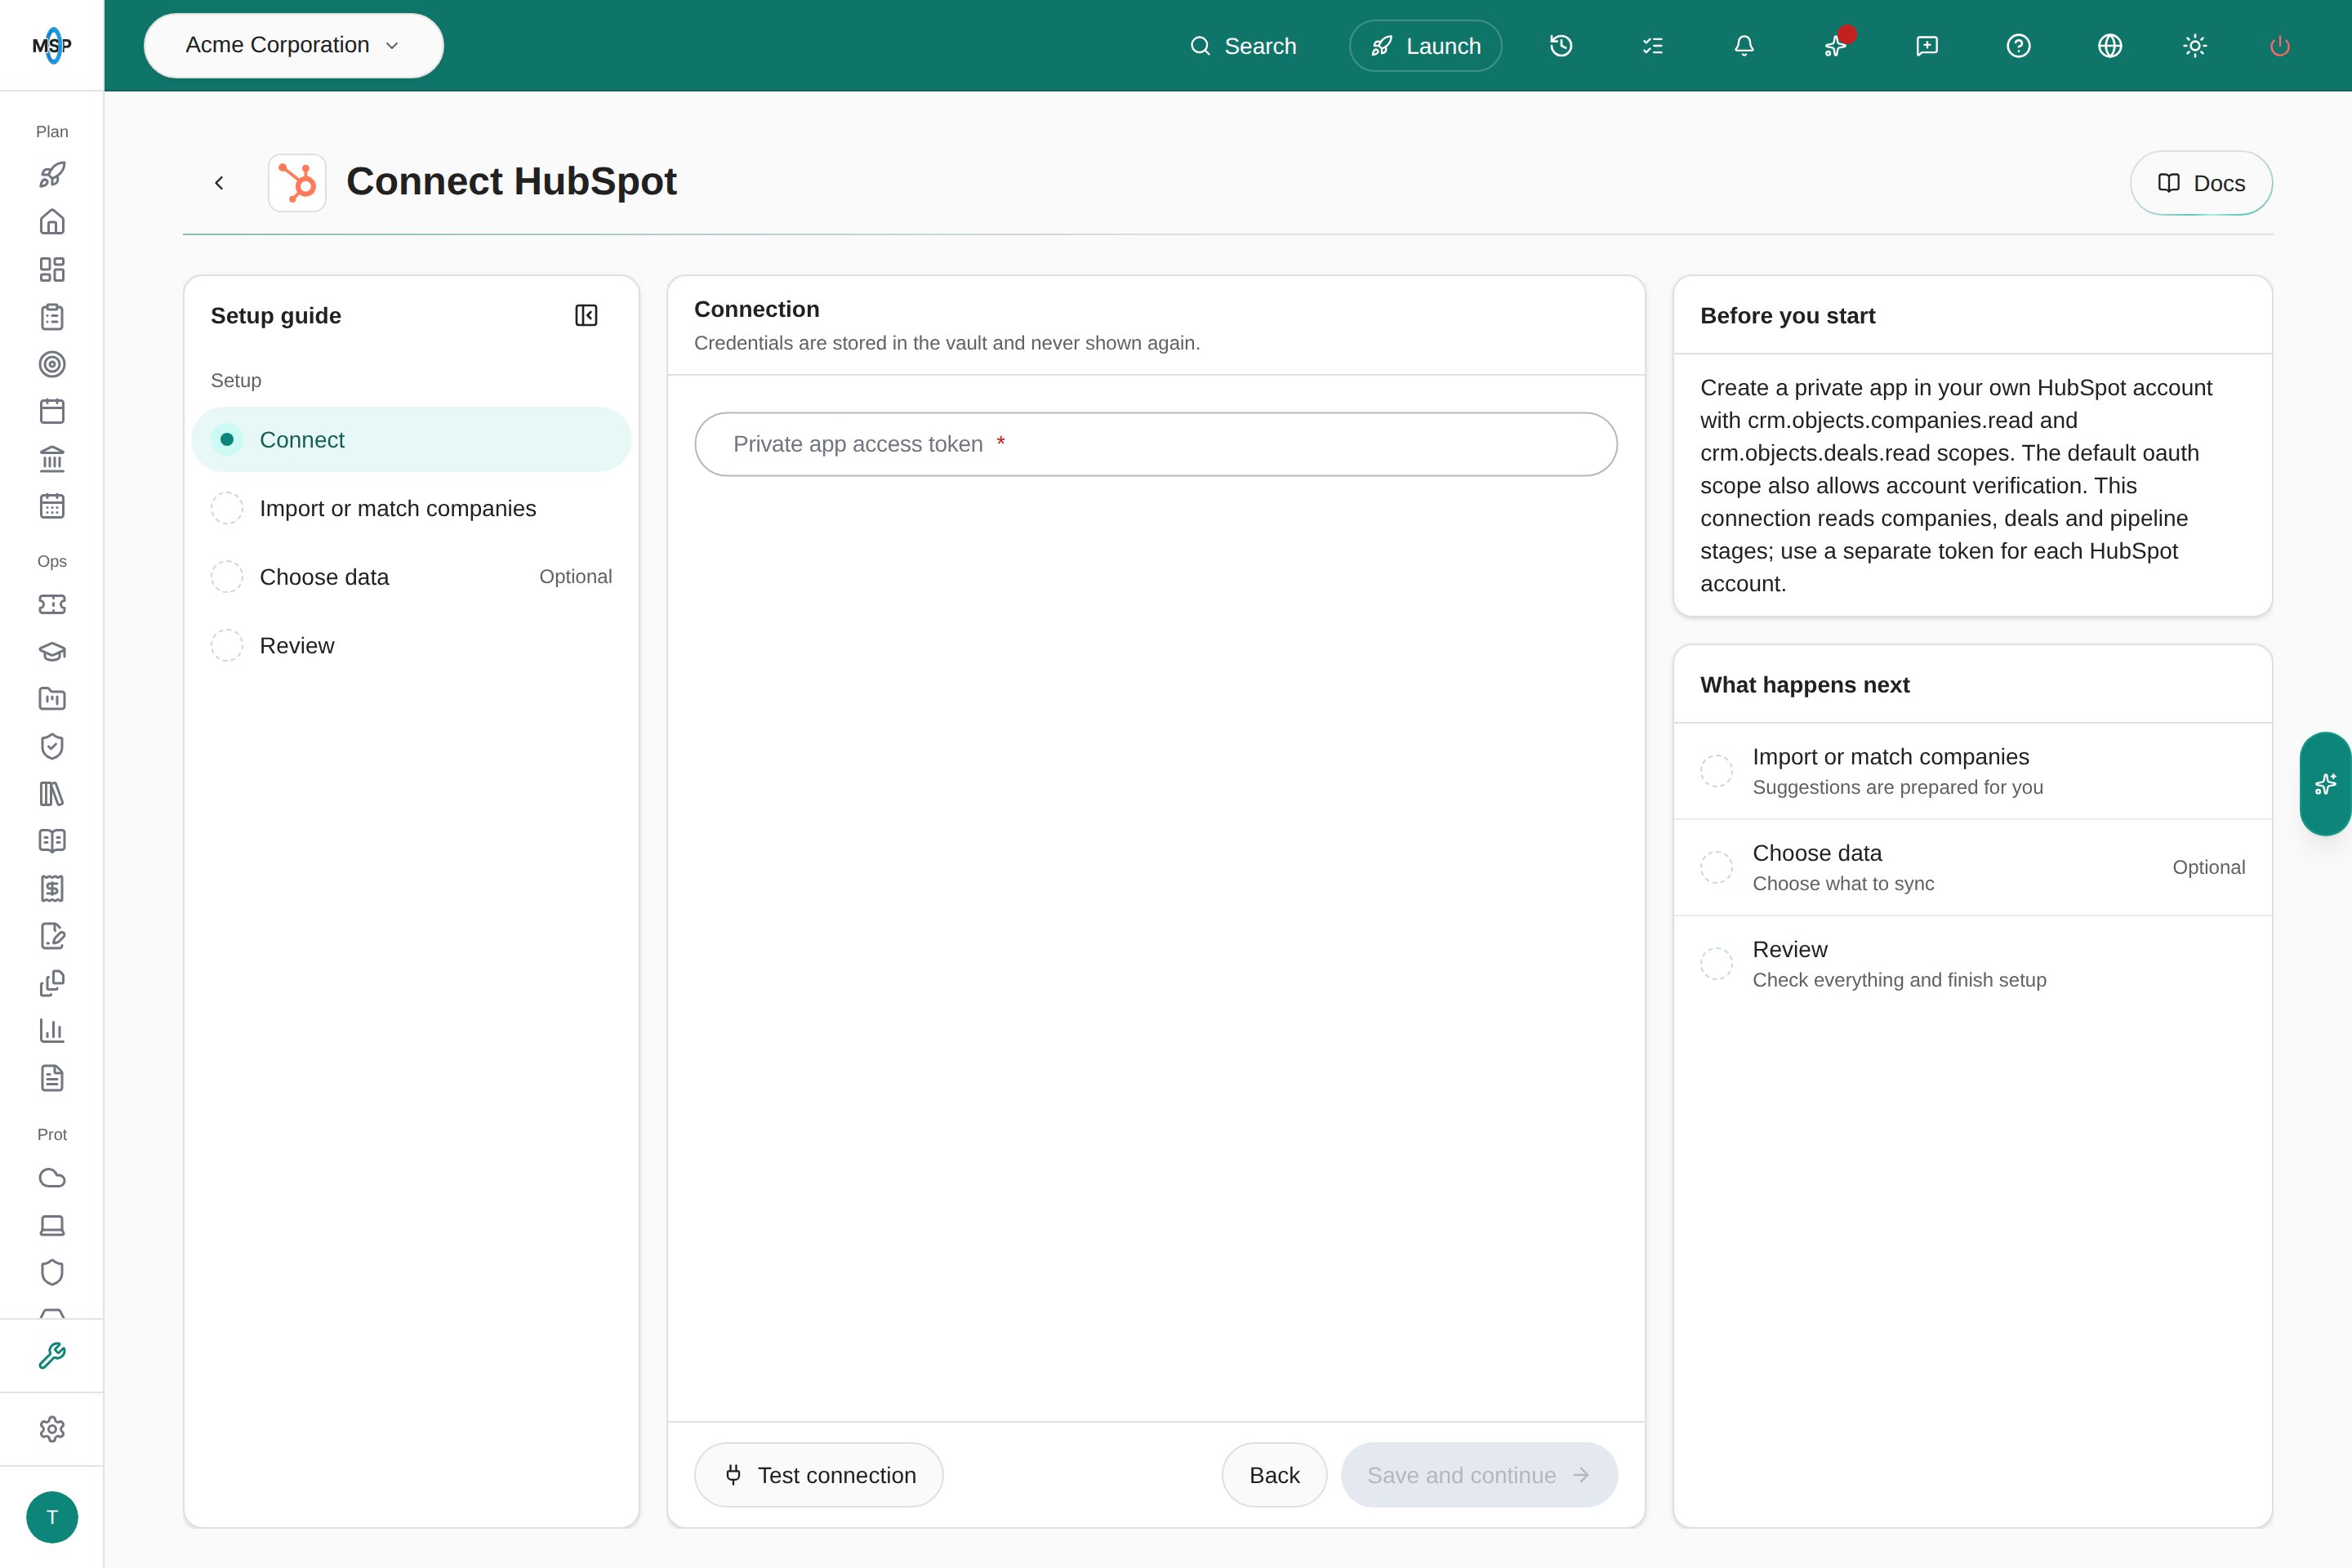The height and width of the screenshot is (1568, 2352).
Task: Open the home icon in the sidebar
Action: click(52, 222)
